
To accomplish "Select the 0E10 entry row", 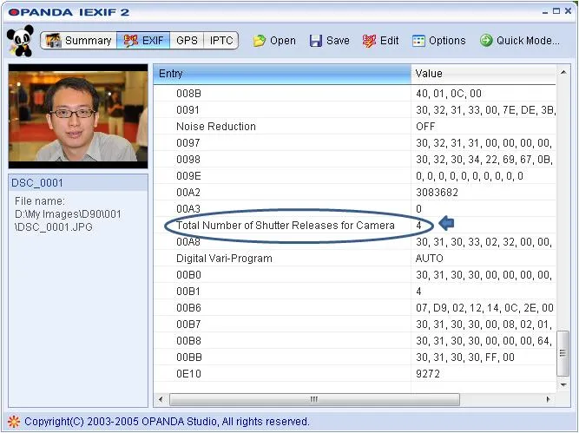I will point(354,374).
